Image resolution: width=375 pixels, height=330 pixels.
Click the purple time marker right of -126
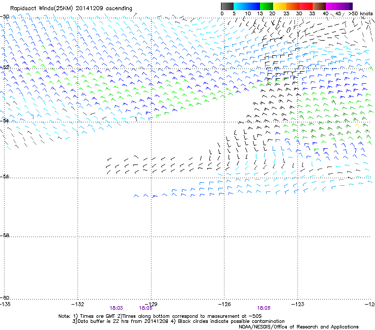(264, 308)
